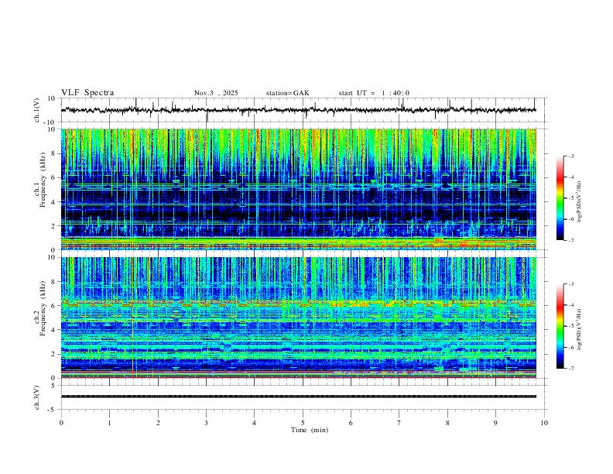
Task: Click the log(PSD) label beside ch.2 colorbar
Action: click(580, 330)
